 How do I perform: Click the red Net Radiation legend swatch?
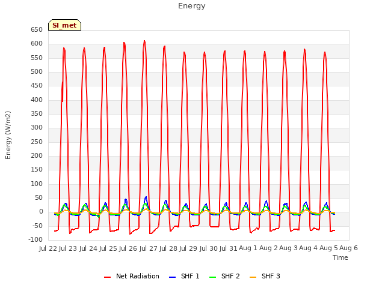107,277
